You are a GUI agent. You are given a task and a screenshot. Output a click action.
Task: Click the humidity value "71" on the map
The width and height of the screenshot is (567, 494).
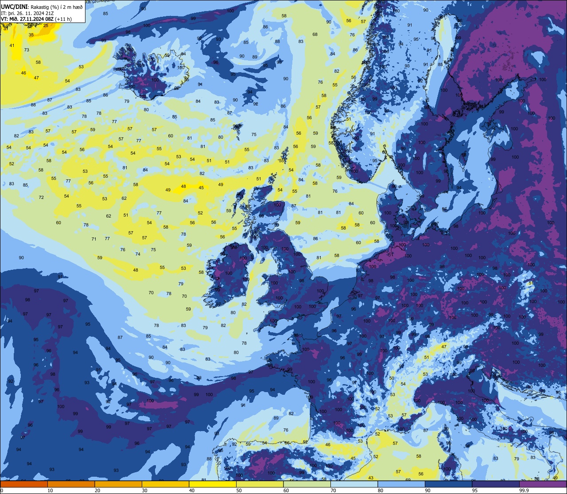point(94,239)
